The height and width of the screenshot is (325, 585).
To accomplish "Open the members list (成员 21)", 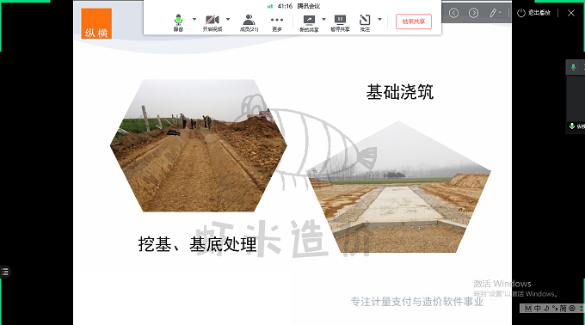I will [x=249, y=22].
